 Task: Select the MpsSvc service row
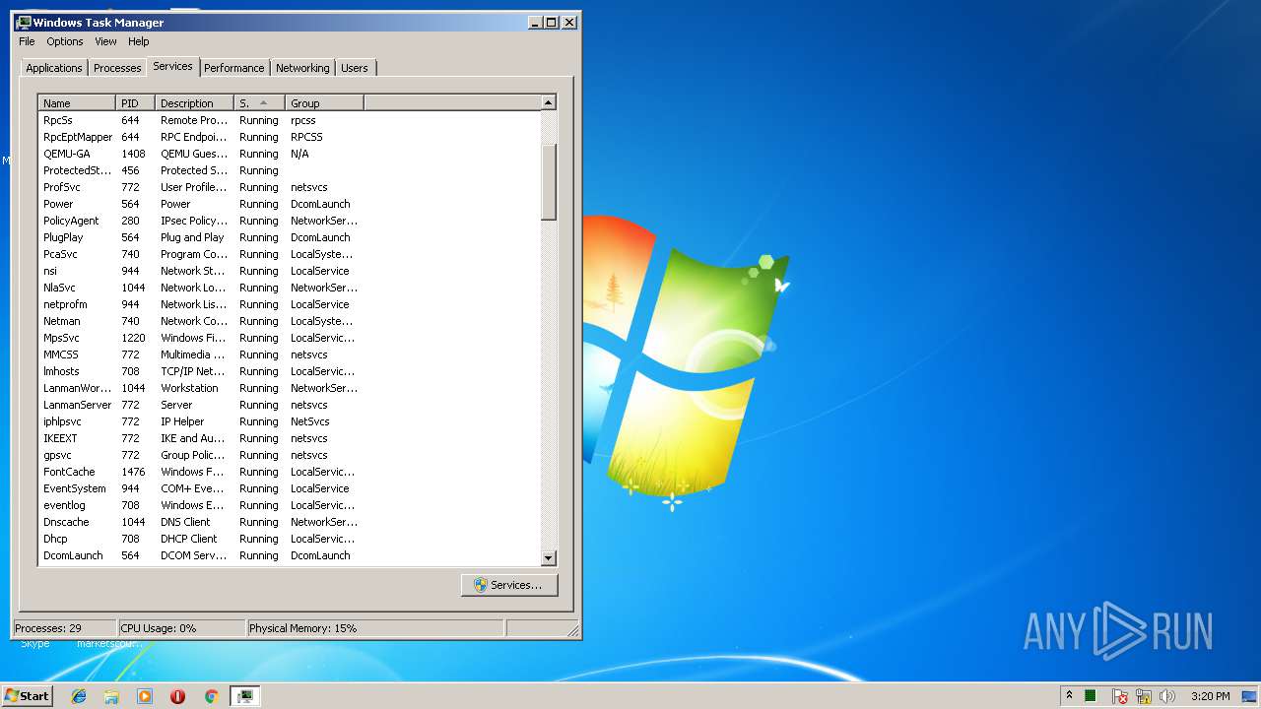(290, 338)
